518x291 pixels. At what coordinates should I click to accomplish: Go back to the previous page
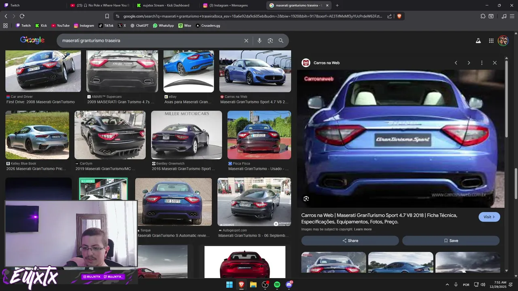tap(6, 16)
